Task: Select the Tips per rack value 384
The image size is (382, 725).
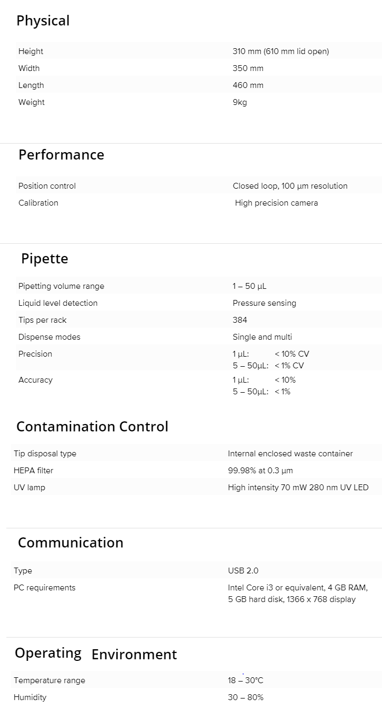Action: click(240, 320)
